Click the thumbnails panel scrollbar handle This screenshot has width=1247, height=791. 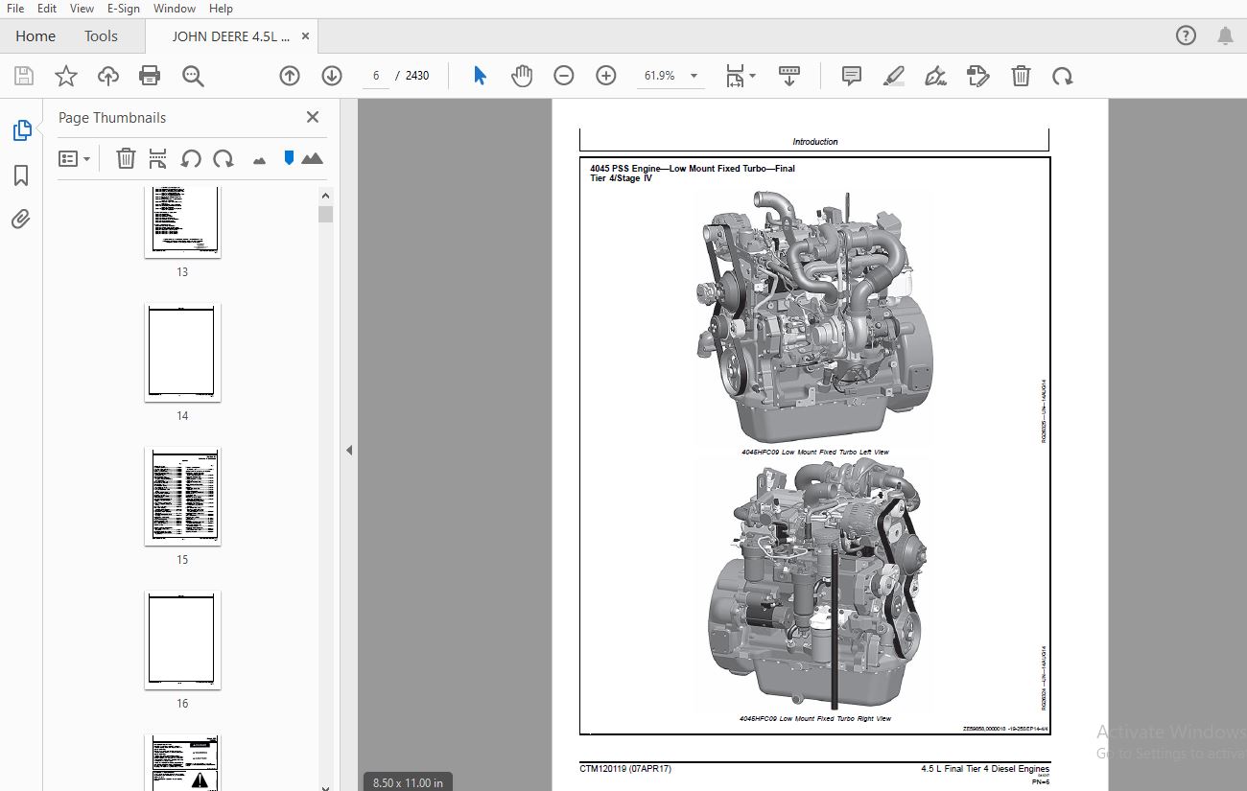tap(326, 213)
